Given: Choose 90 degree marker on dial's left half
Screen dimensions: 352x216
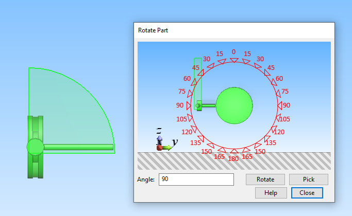Looking at the screenshot, I should pos(189,105).
